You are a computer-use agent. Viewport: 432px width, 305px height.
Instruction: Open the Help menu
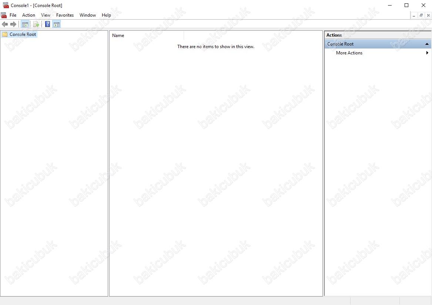tap(106, 15)
